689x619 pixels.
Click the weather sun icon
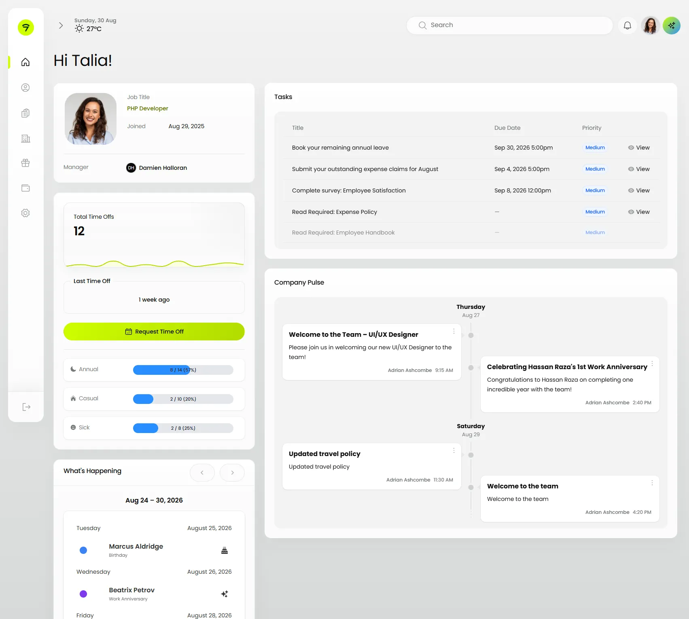pos(79,29)
